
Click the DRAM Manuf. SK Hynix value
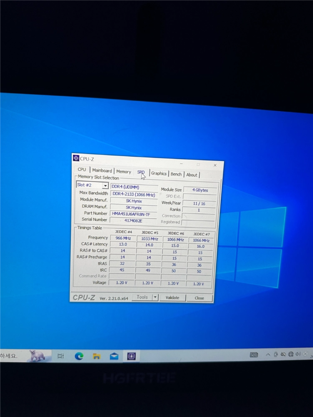(134, 208)
